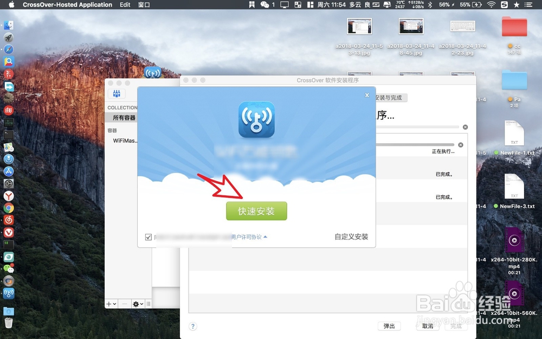Open the gear actions dropdown in CrossOver window
The height and width of the screenshot is (339, 542).
pyautogui.click(x=138, y=304)
